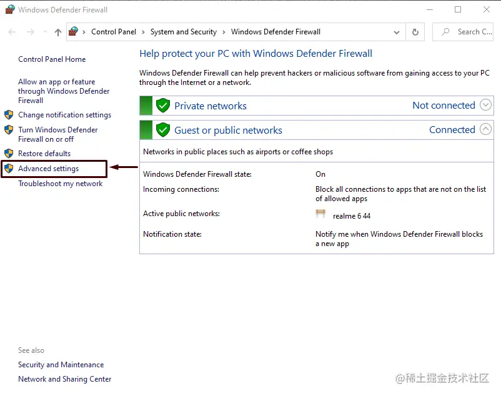The width and height of the screenshot is (501, 396).
Task: Go up one level with the up arrow
Action: pos(58,32)
